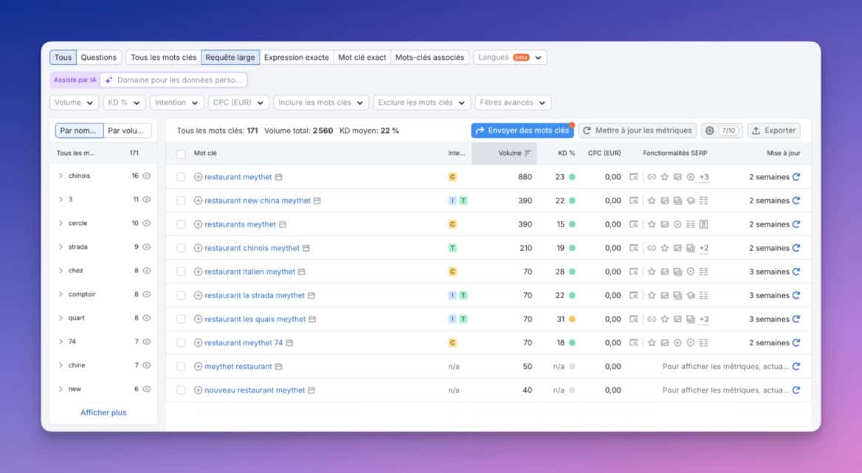This screenshot has height=473, width=862.
Task: Open the CPC (EUR) filter dropdown
Action: click(238, 103)
